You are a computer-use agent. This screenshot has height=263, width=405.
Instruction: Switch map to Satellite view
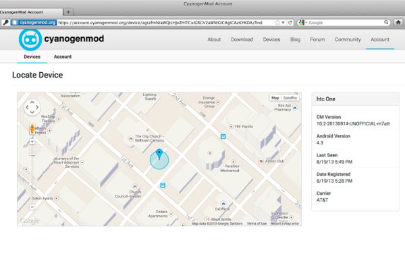[x=290, y=98]
